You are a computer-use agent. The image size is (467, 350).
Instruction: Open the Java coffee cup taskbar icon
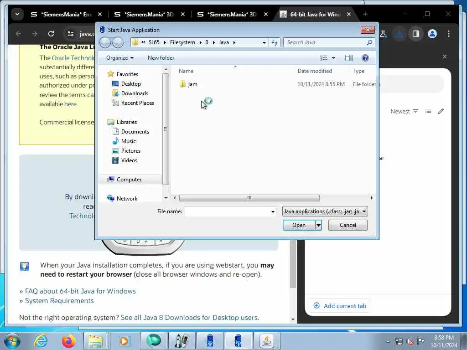266,341
